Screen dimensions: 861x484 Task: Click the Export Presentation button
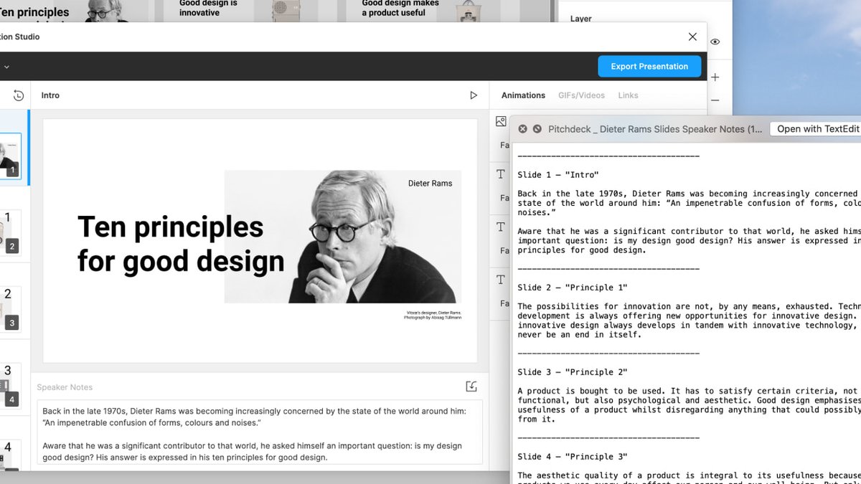pos(649,66)
